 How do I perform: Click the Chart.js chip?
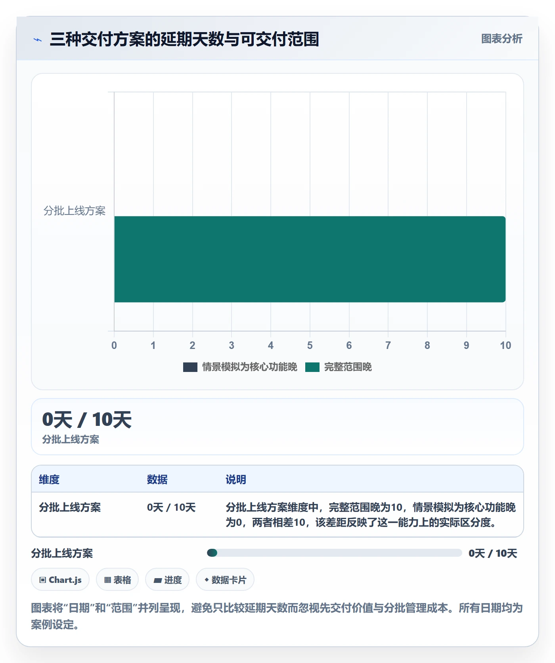tap(60, 580)
